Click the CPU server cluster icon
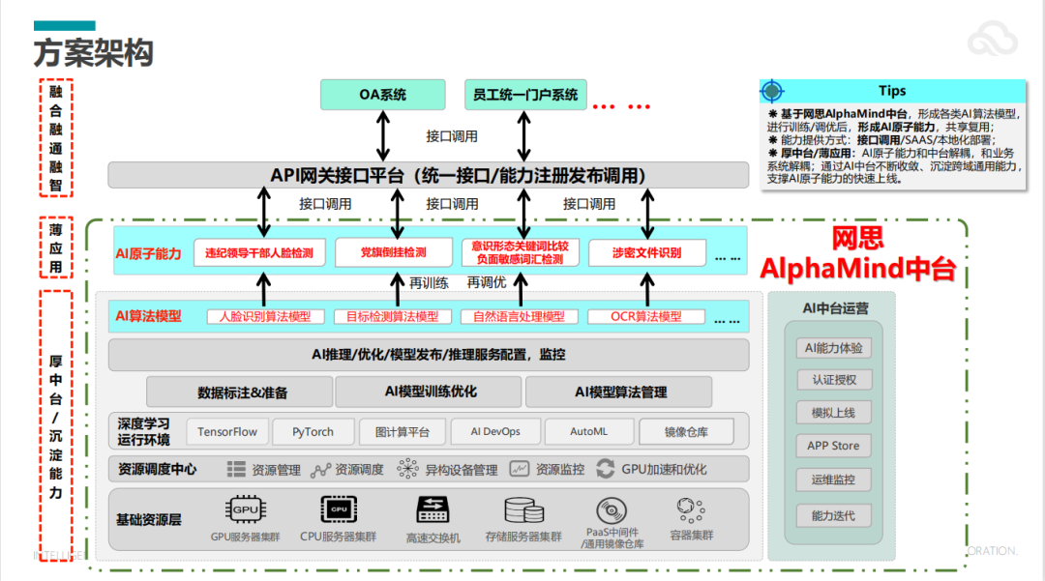 [x=338, y=509]
